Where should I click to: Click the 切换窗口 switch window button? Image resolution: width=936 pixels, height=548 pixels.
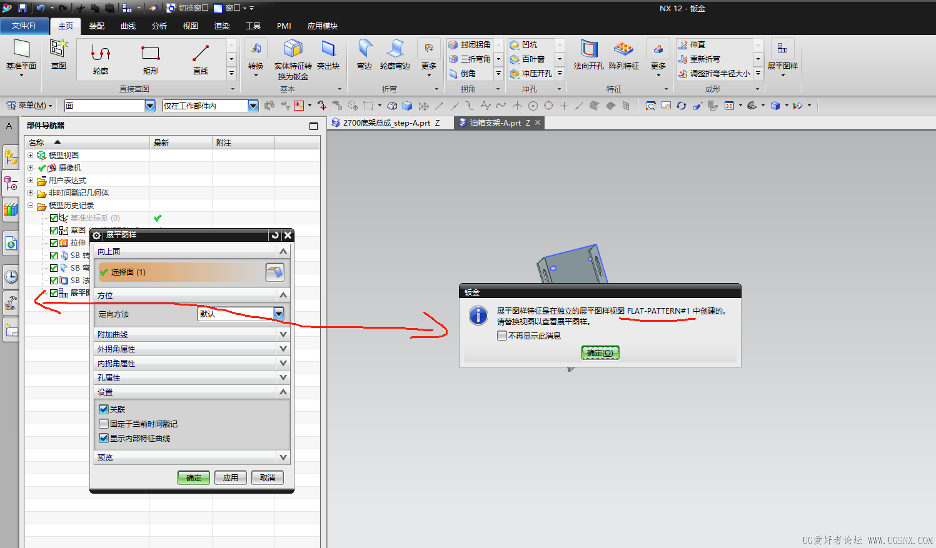point(188,8)
